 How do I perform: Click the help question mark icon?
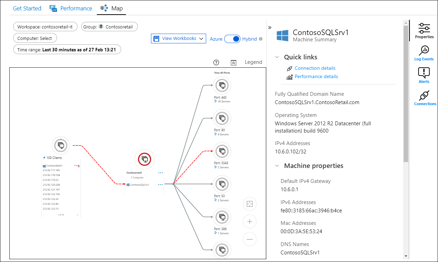pyautogui.click(x=216, y=62)
